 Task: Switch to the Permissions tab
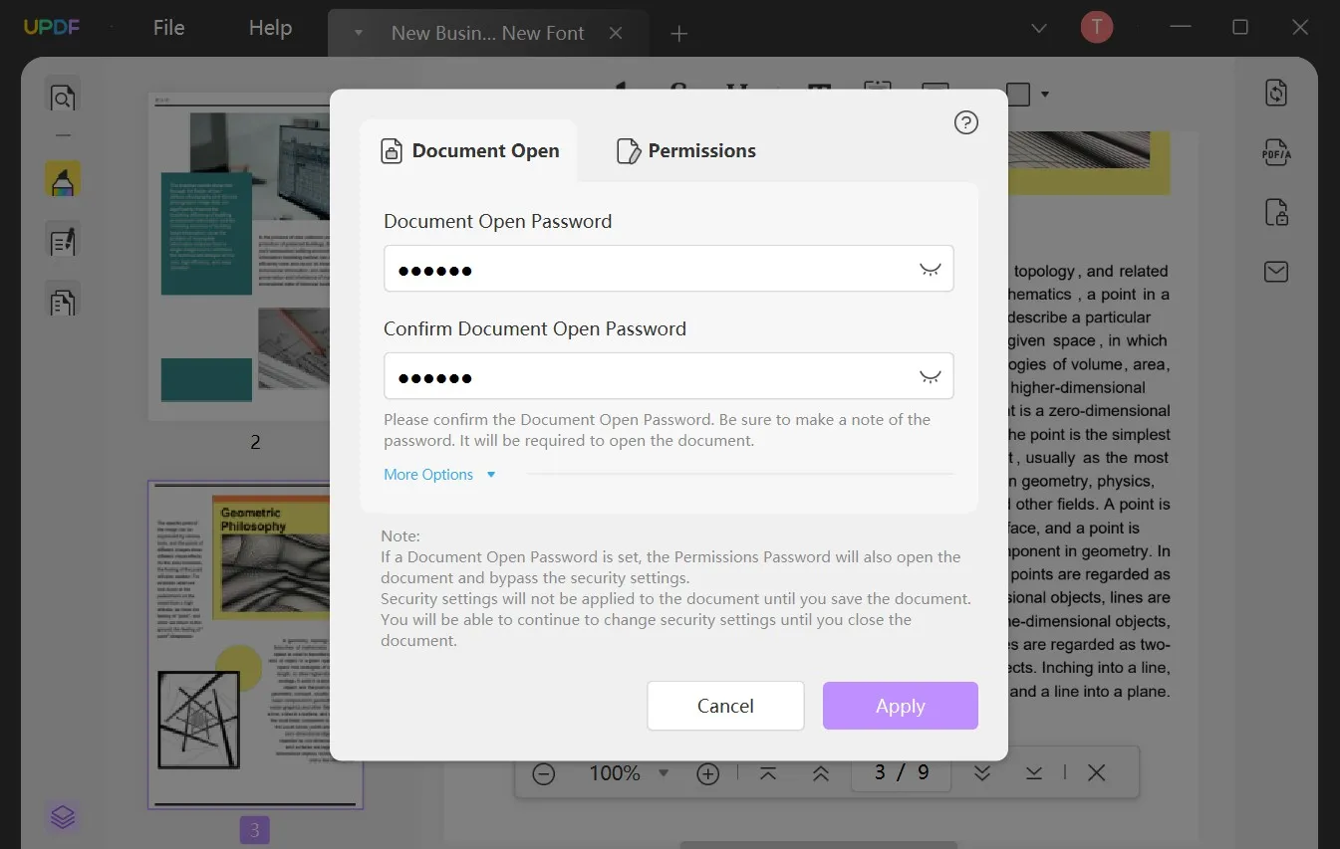coord(685,150)
